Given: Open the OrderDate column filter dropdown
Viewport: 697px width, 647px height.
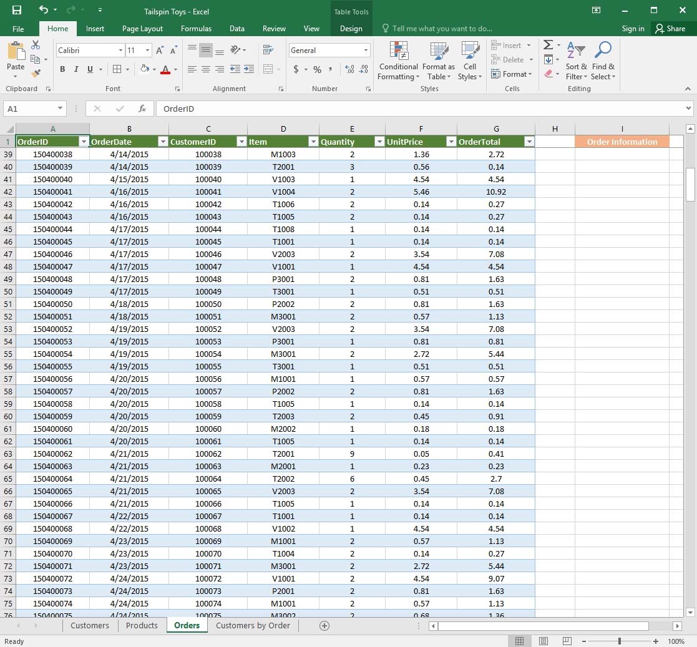Looking at the screenshot, I should pyautogui.click(x=163, y=142).
